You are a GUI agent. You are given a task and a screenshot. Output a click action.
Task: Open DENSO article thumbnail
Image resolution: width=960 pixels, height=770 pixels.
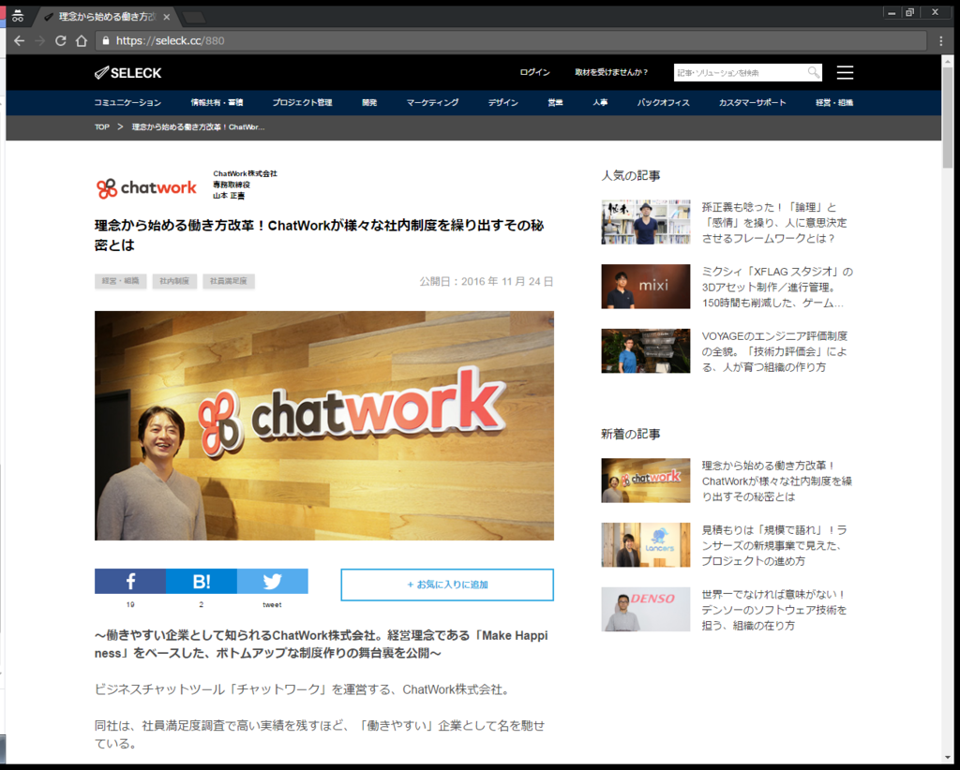(x=645, y=609)
